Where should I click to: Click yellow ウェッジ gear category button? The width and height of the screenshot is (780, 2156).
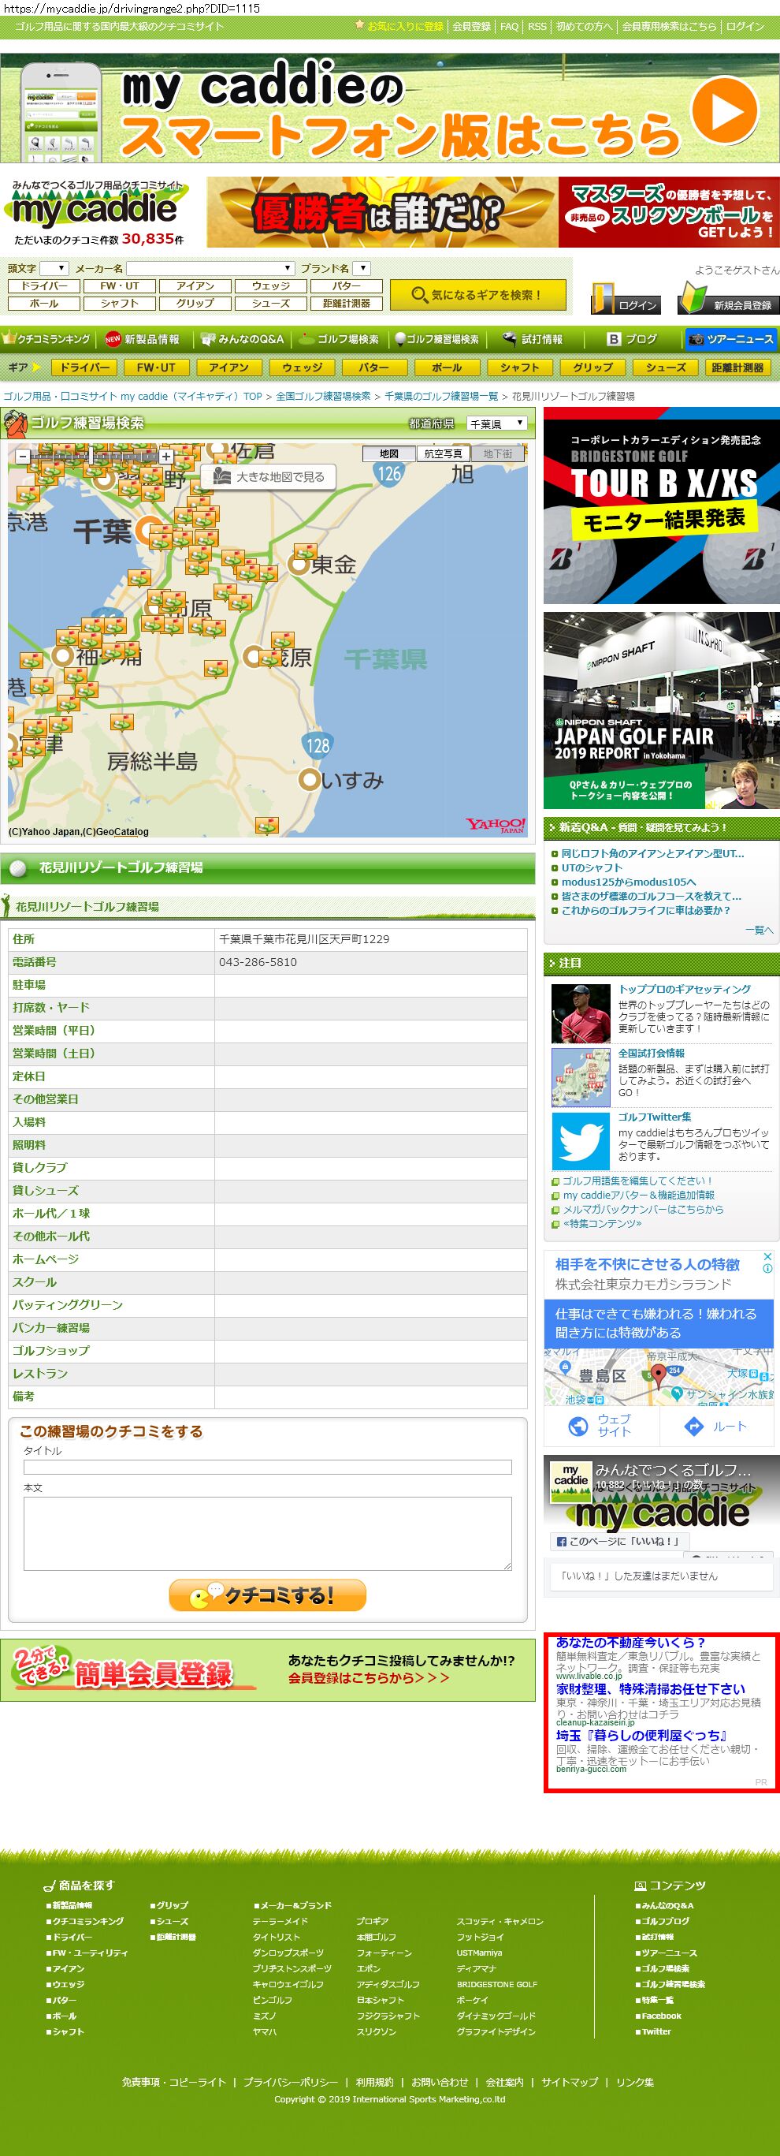[x=302, y=367]
